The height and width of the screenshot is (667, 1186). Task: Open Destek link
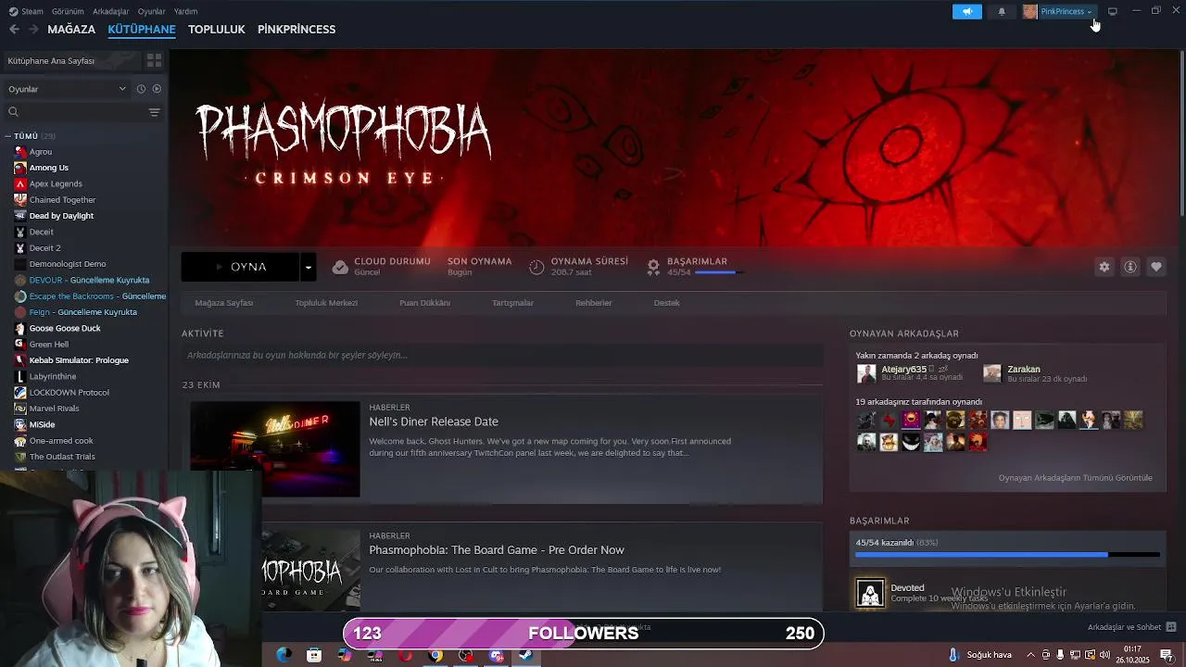[x=666, y=303]
